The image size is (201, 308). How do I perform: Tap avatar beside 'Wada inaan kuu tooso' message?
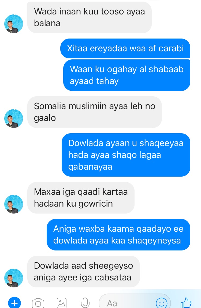pyautogui.click(x=14, y=24)
